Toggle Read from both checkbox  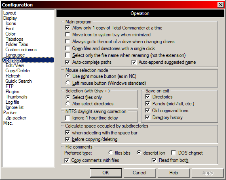[x=154, y=160]
